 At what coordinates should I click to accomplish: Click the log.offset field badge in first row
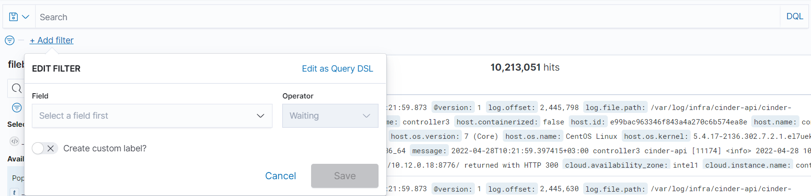pyautogui.click(x=511, y=108)
